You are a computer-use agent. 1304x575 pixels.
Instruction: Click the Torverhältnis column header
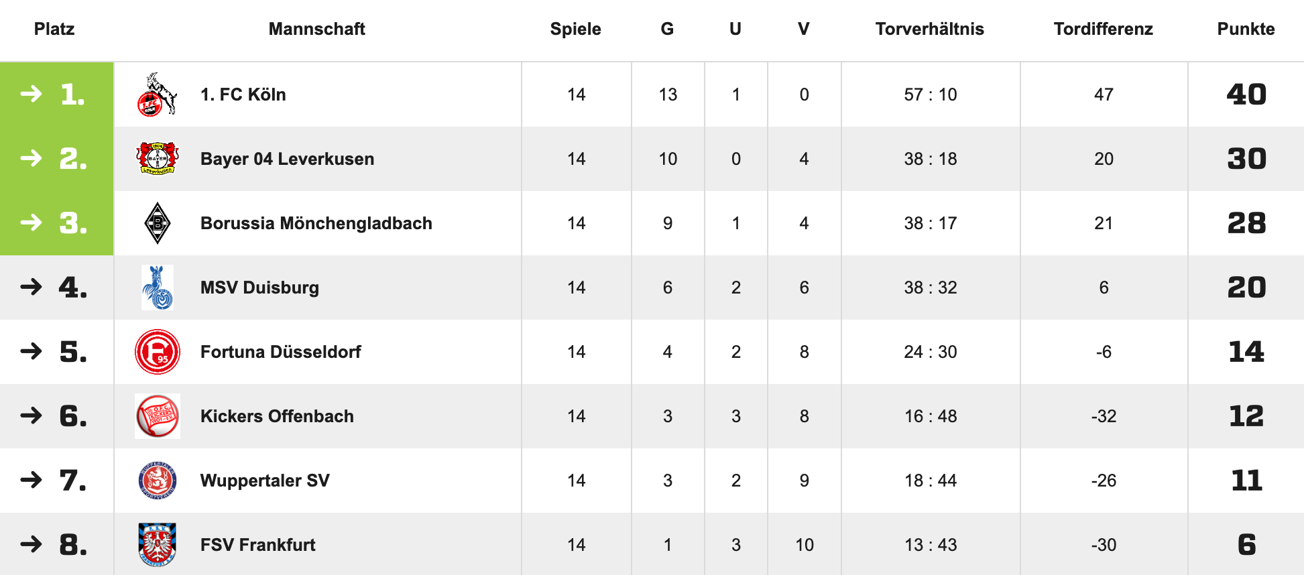point(929,29)
